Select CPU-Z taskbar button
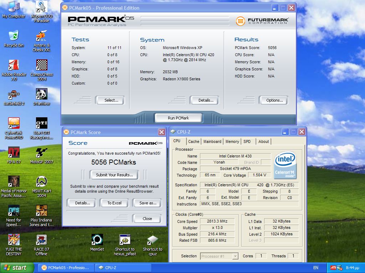This screenshot has height=273, width=365. [123, 268]
